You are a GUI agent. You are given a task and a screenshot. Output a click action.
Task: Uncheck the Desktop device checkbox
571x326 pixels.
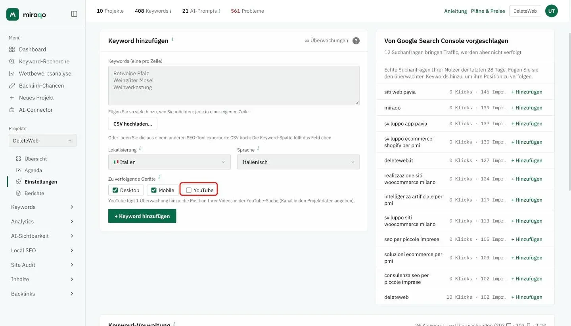click(115, 190)
